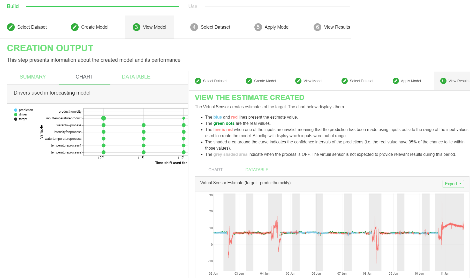This screenshot has width=470, height=278.
Task: Click the large inputtemperatureproduct dot at t-20
Action: (104, 118)
